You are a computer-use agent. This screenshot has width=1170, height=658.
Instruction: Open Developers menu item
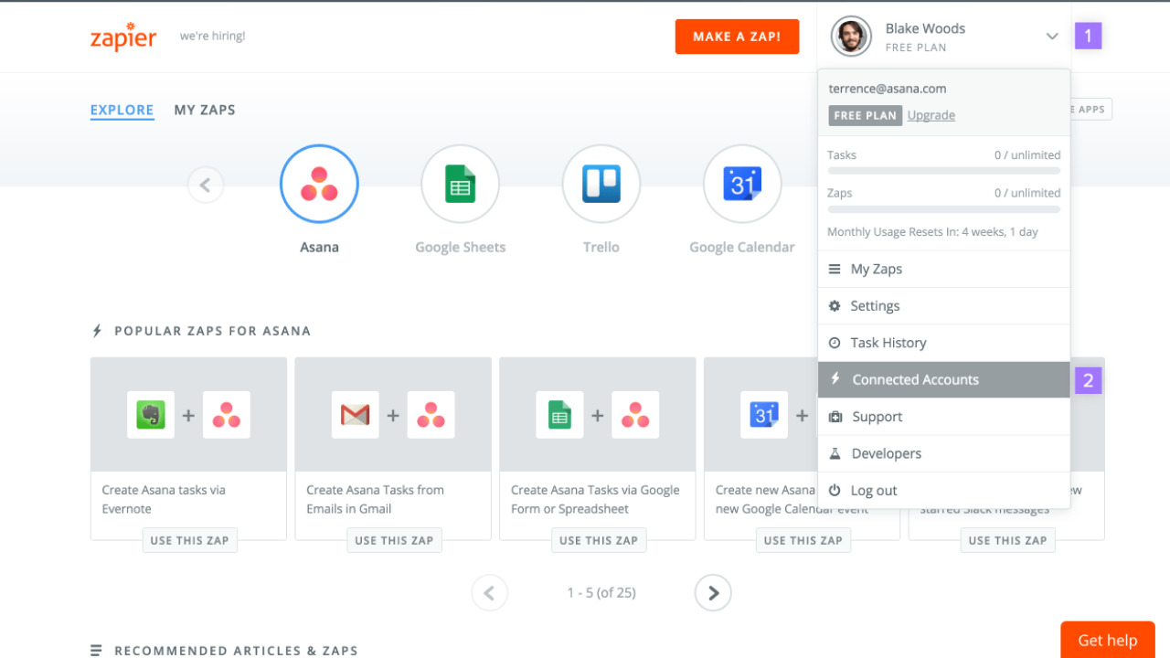[x=943, y=453]
